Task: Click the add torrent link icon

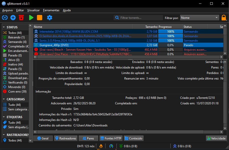Action: (x=5, y=18)
